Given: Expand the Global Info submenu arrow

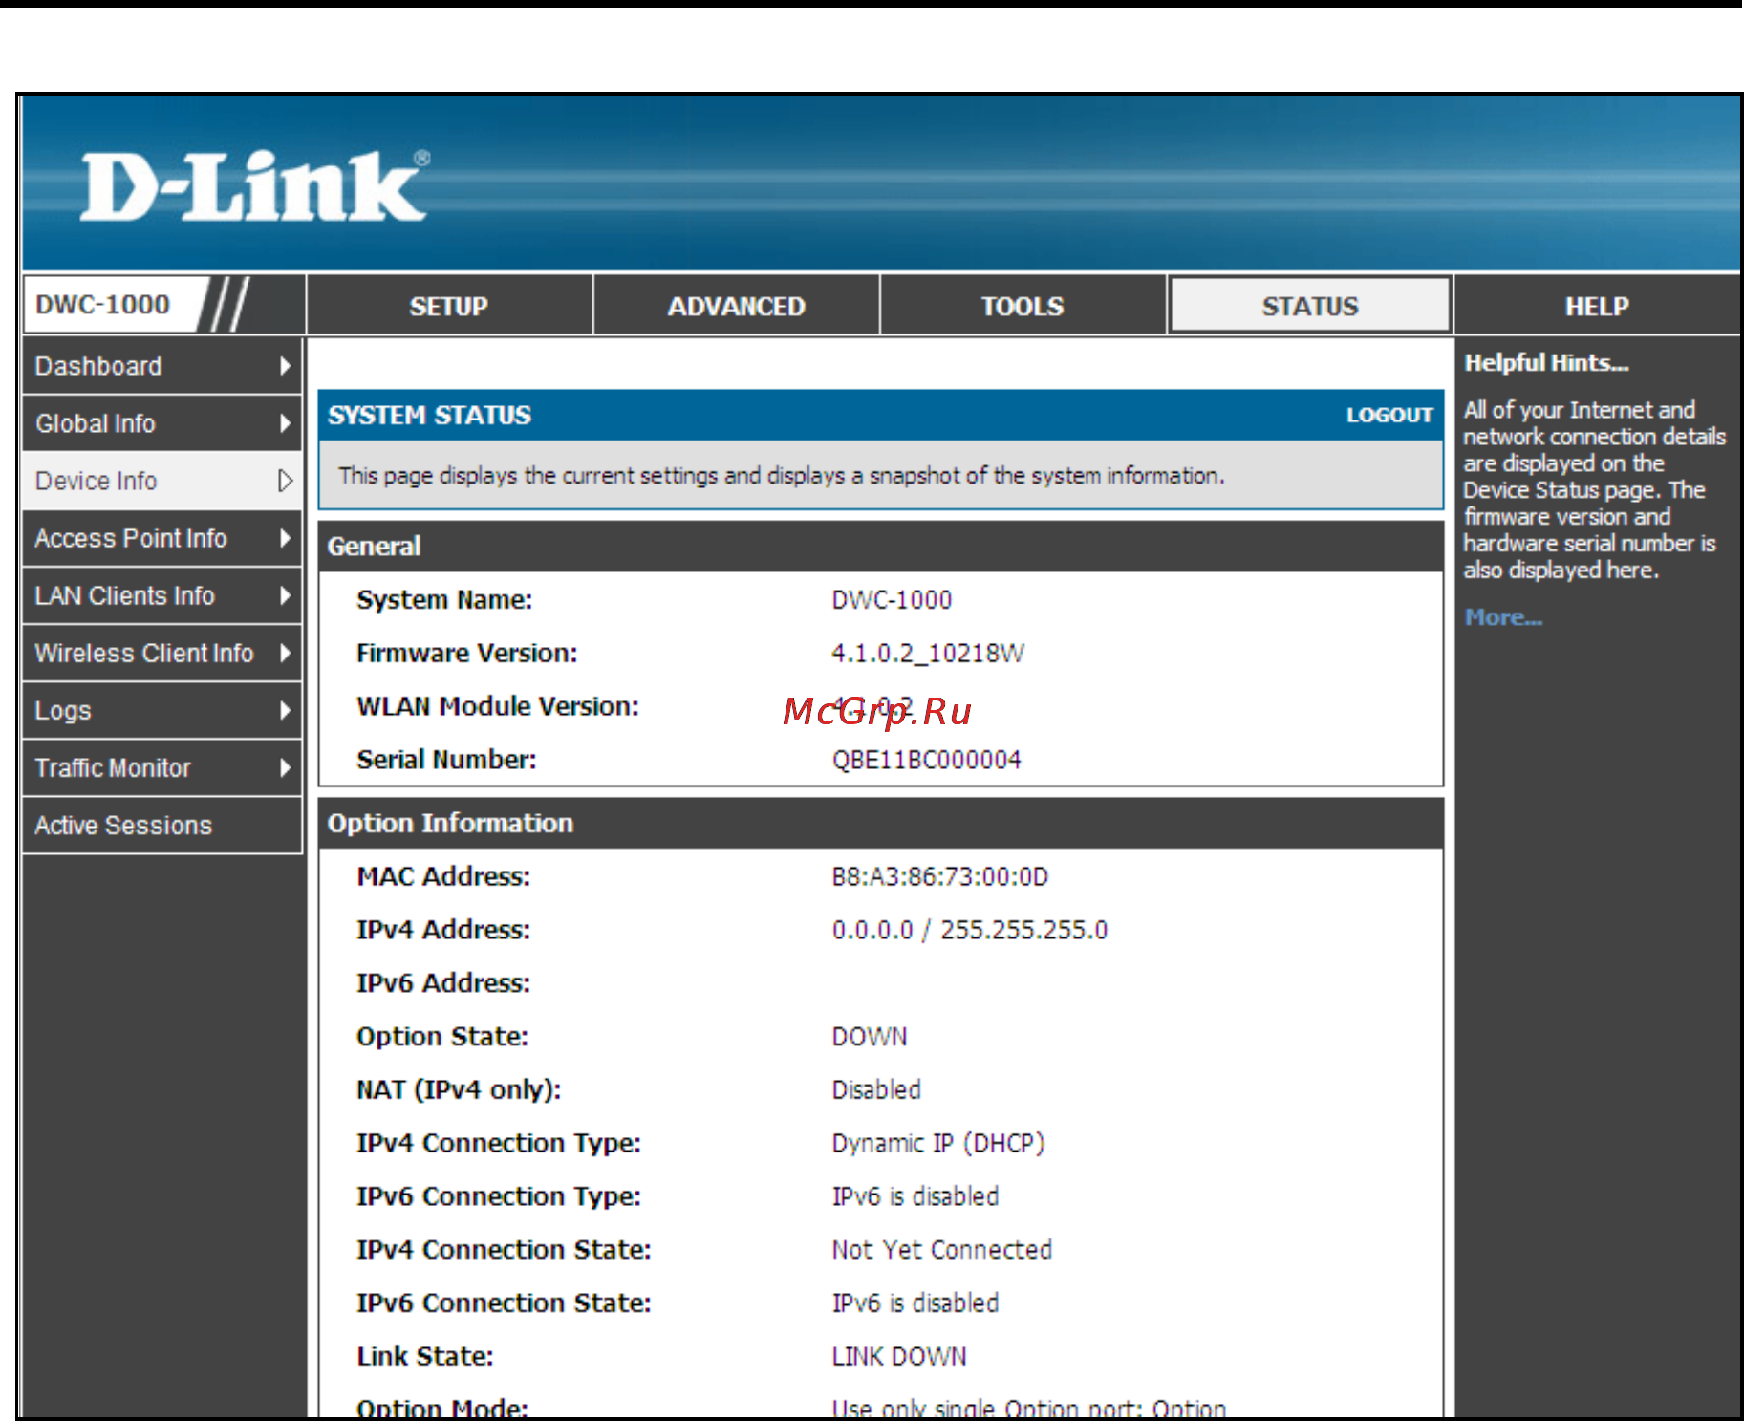Looking at the screenshot, I should point(285,423).
